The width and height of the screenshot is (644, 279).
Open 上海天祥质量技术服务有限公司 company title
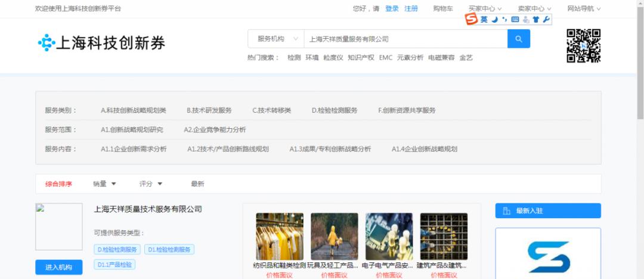tap(148, 209)
